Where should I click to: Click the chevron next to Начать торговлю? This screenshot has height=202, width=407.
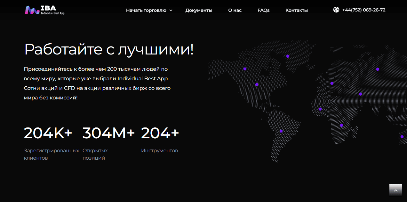point(171,11)
